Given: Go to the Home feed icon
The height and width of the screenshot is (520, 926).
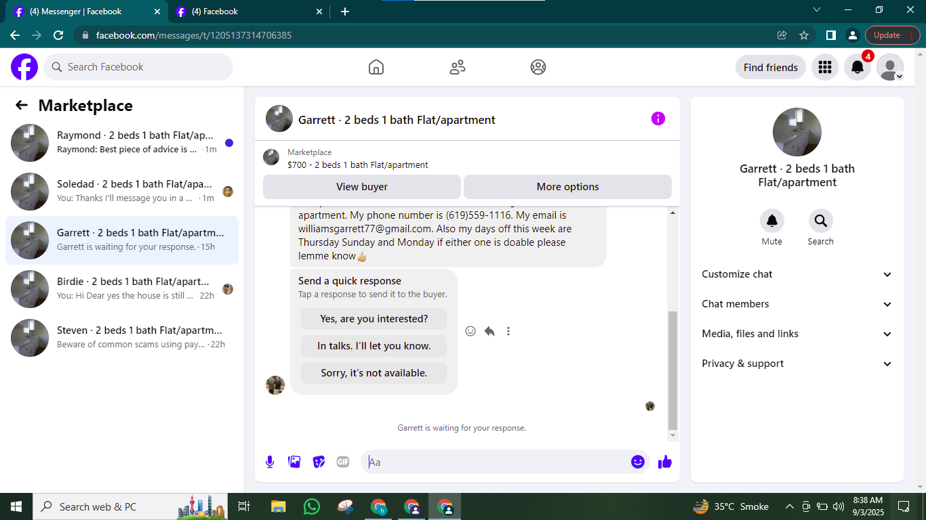Looking at the screenshot, I should (376, 67).
